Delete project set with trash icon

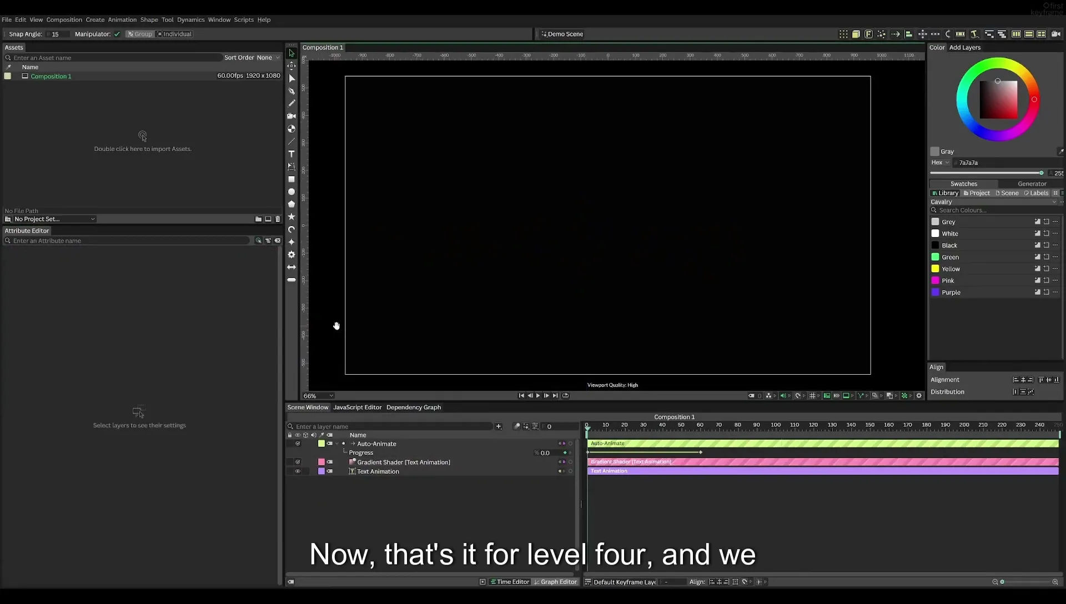278,219
